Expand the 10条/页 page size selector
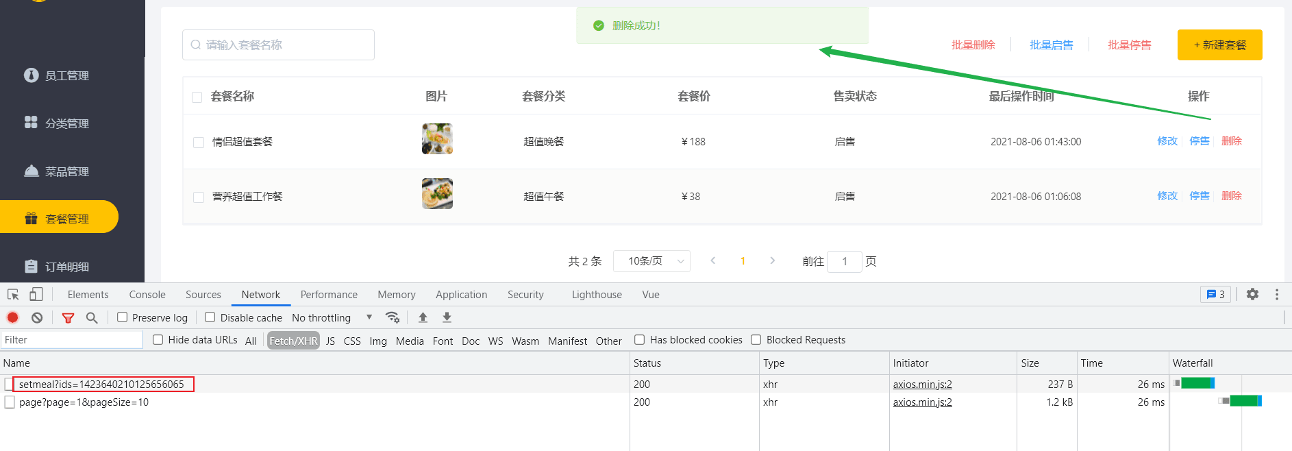 tap(651, 261)
